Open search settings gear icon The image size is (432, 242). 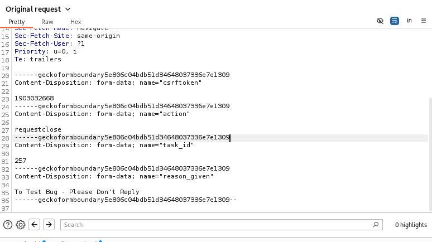[x=21, y=225]
